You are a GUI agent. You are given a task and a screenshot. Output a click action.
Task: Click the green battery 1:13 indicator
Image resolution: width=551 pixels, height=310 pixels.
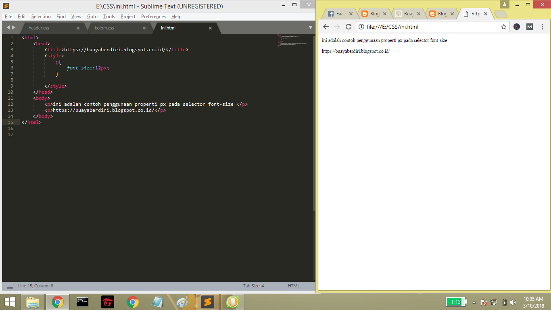pos(456,302)
